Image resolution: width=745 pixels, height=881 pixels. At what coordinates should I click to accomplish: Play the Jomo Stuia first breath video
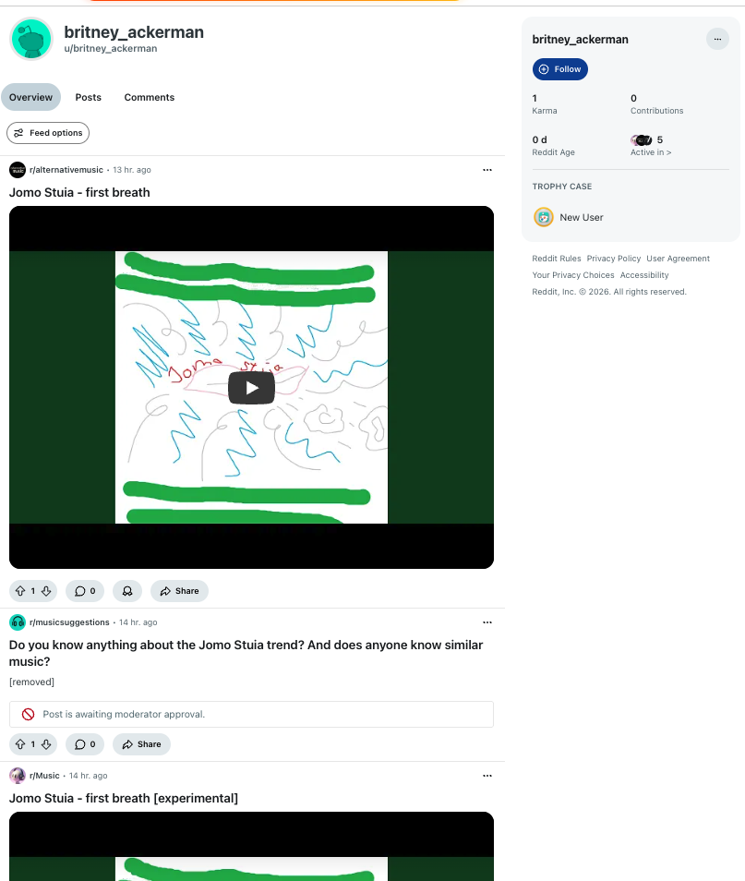pyautogui.click(x=251, y=388)
